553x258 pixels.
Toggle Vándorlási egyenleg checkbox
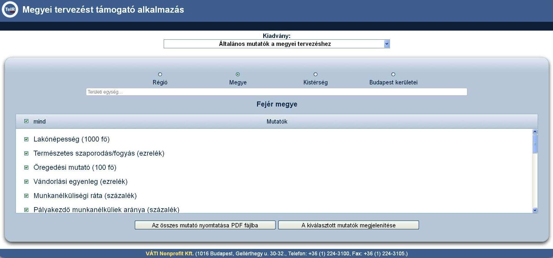click(x=27, y=182)
